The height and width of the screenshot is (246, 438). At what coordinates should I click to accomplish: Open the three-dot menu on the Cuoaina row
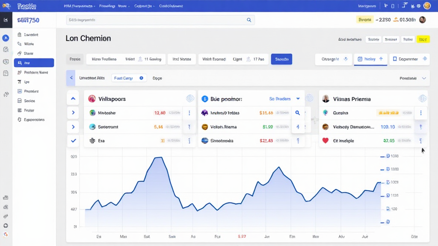click(x=421, y=113)
